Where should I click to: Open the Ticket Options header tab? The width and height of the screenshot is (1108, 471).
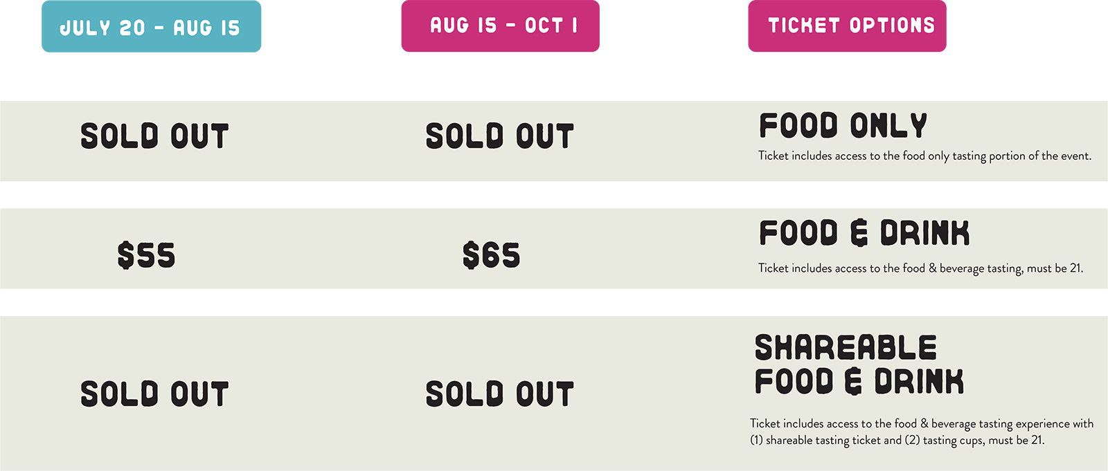tap(851, 26)
